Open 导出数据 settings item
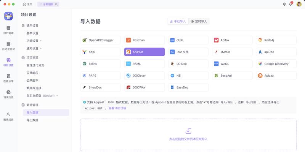This screenshot has width=305, height=152. pyautogui.click(x=32, y=120)
